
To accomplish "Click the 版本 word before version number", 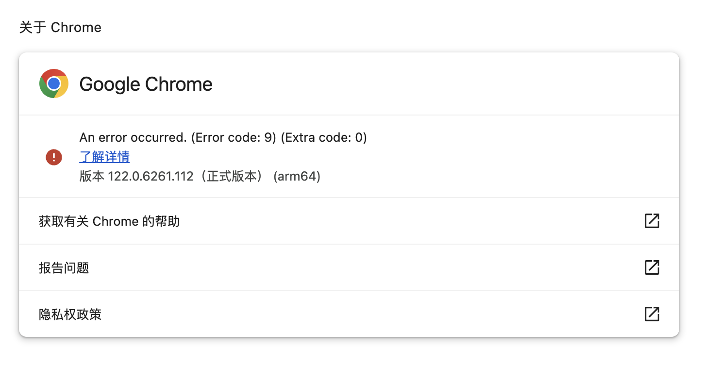I will tap(92, 176).
